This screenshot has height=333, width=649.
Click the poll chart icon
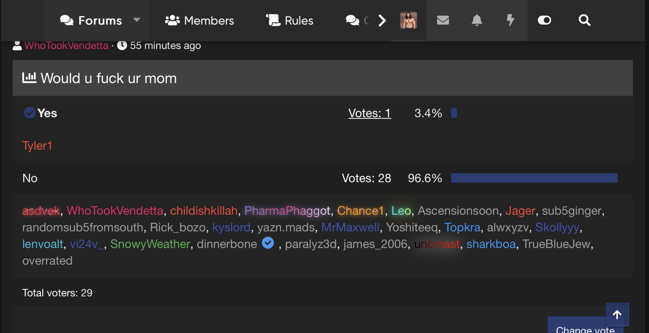pyautogui.click(x=29, y=78)
